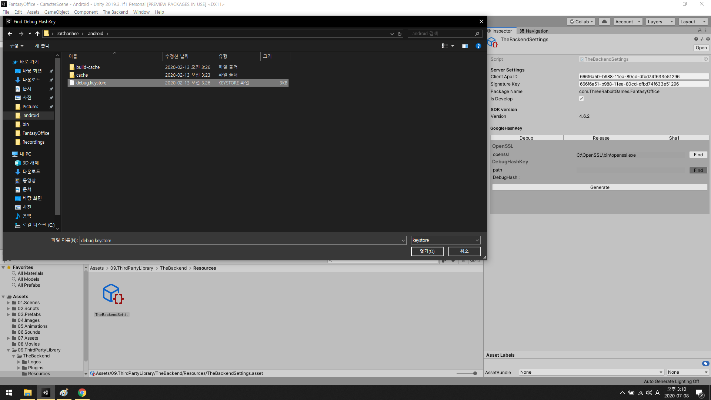Click Find next to openssl path

pyautogui.click(x=698, y=155)
